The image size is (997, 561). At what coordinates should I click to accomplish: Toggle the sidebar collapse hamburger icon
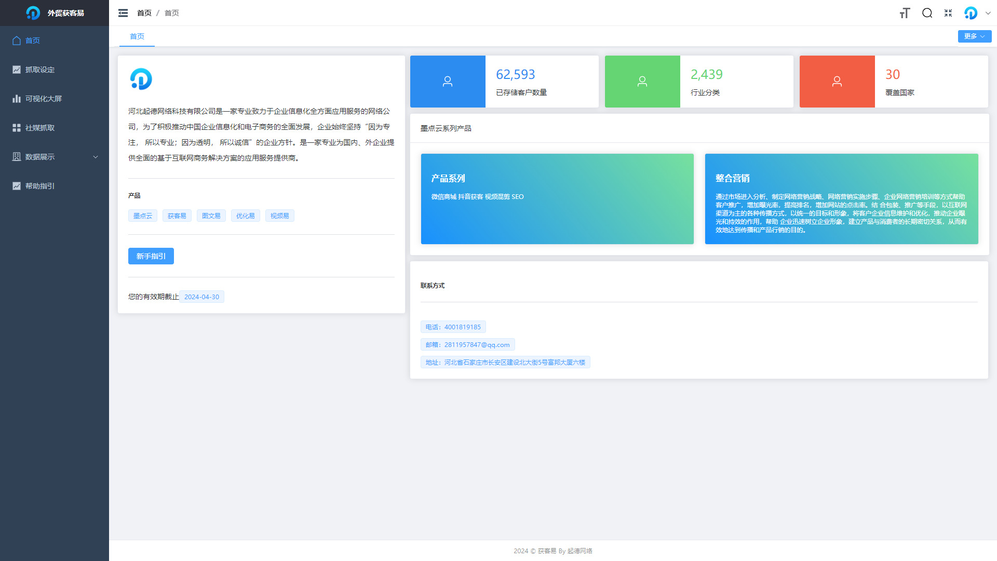coord(123,13)
